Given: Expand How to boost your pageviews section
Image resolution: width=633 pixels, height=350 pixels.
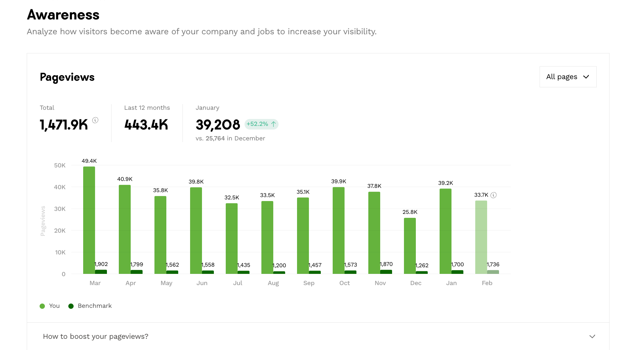Looking at the screenshot, I should 96,336.
